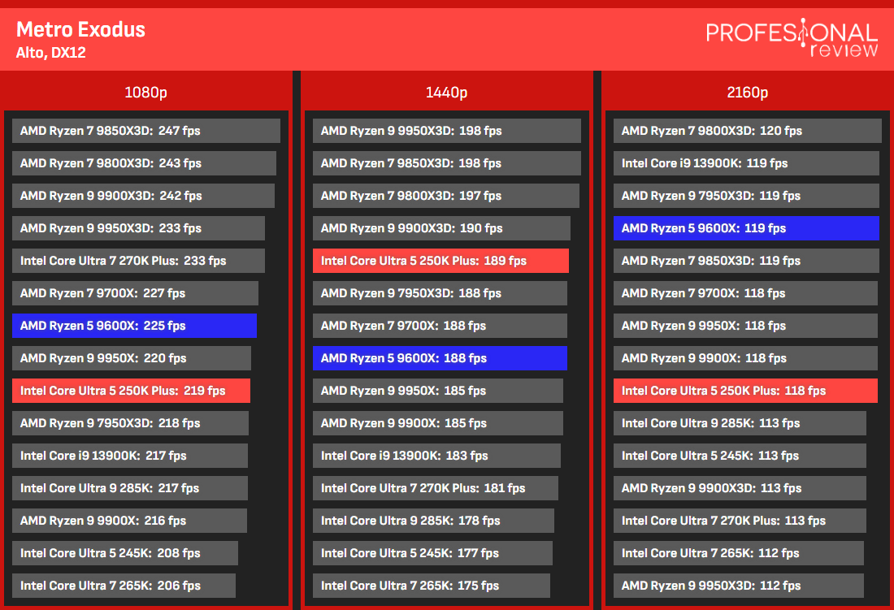This screenshot has width=894, height=610.
Task: Click 'Intel Core Ultra 7 270K Plus: 233 fps'
Action: coord(138,260)
